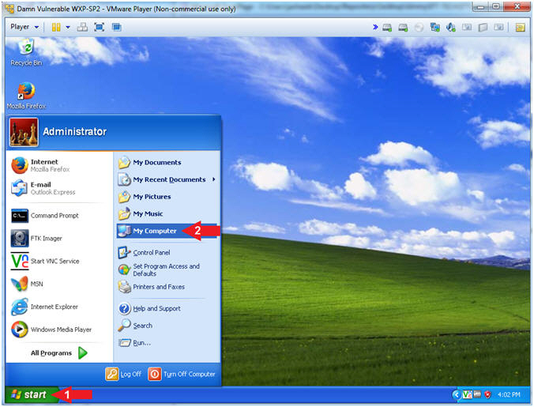This screenshot has height=407, width=534.
Task: Click Search in the Start menu
Action: point(135,326)
